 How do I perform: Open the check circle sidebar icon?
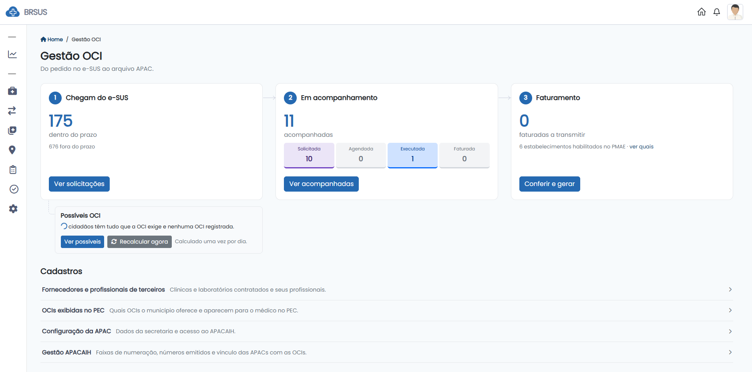[x=14, y=189]
